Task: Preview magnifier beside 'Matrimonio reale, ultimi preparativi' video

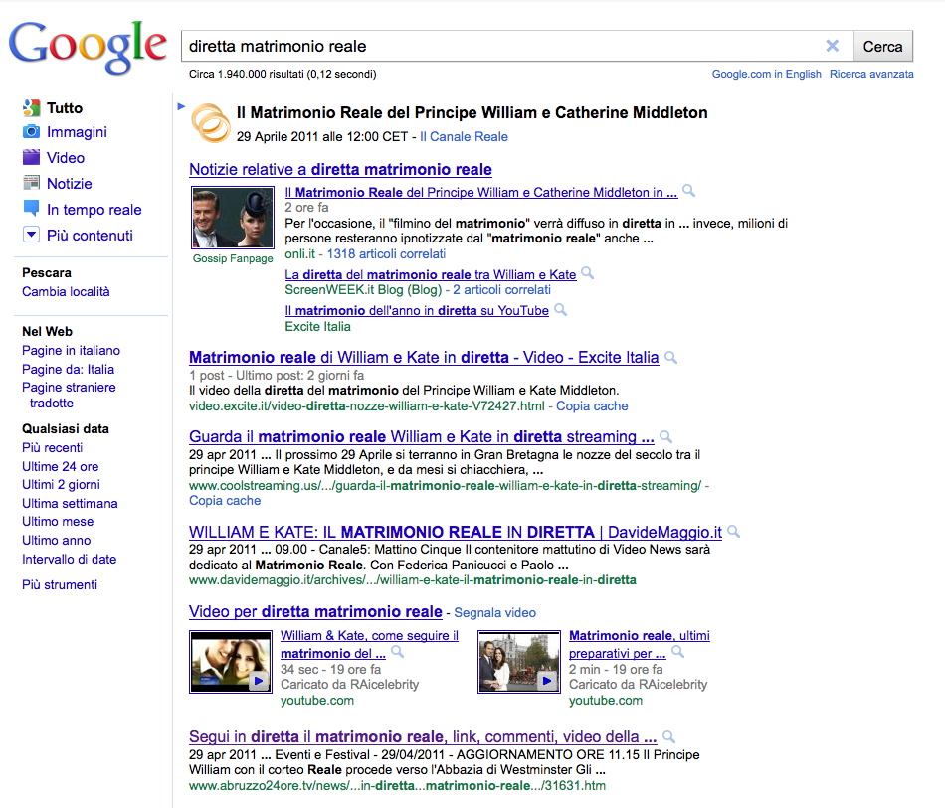Action: pyautogui.click(x=677, y=651)
